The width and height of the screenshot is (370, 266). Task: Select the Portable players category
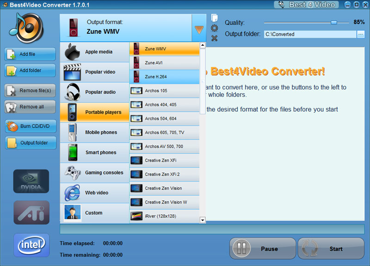click(x=95, y=112)
